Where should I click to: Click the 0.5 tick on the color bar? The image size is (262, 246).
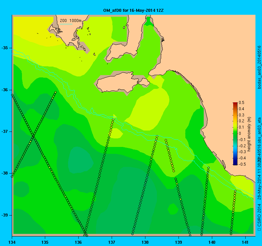point(241,103)
